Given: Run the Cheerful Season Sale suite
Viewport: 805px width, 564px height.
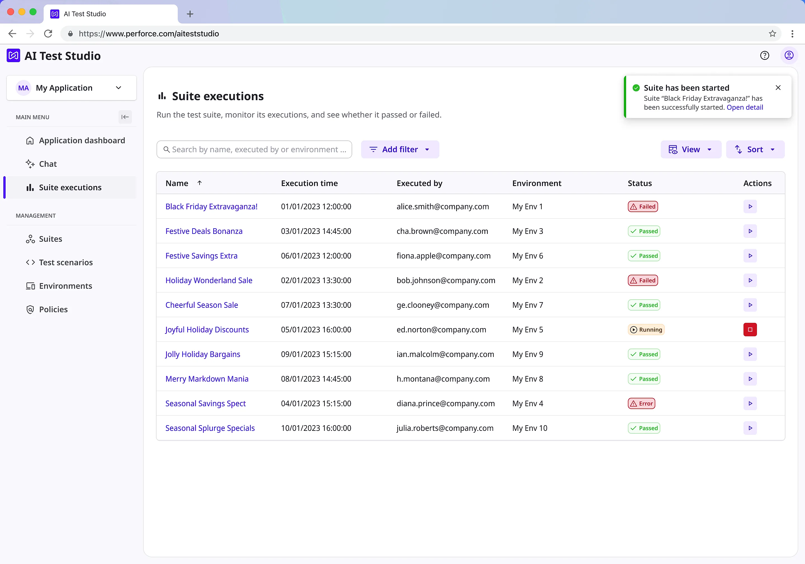Looking at the screenshot, I should [750, 305].
